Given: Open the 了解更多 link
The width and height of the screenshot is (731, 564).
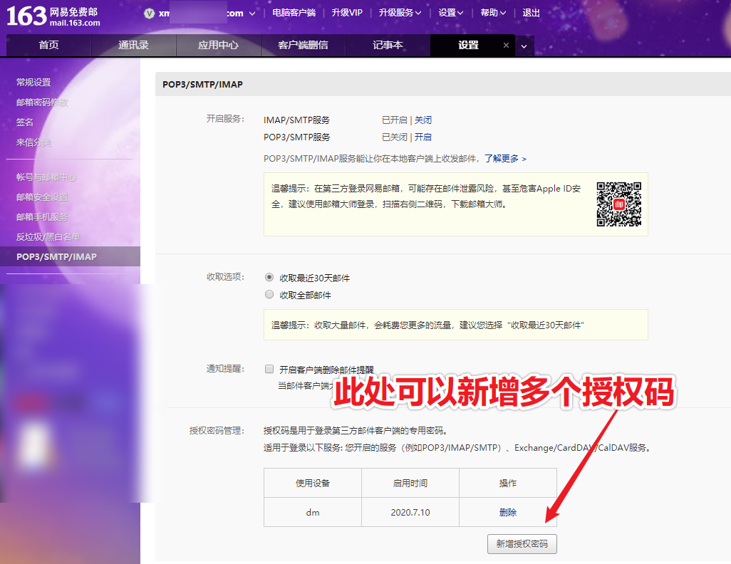Looking at the screenshot, I should [505, 159].
